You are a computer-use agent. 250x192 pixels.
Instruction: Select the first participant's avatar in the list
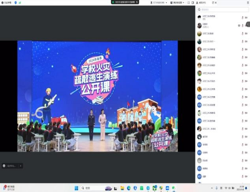[x=200, y=18]
